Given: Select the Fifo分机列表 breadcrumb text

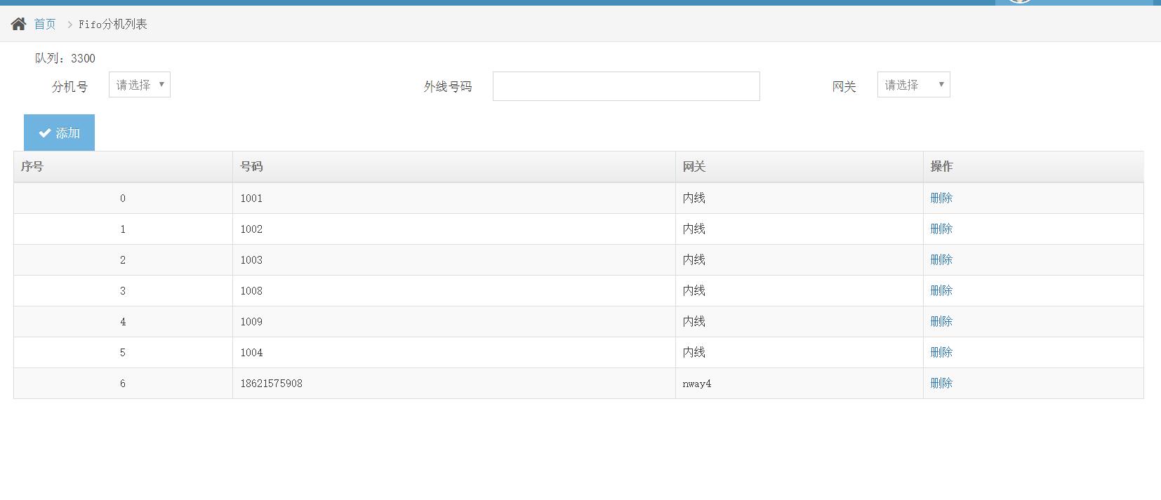Looking at the screenshot, I should tap(113, 24).
